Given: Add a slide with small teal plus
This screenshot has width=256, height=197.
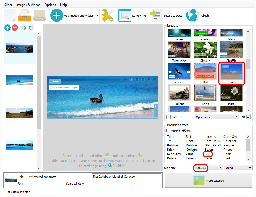Looking at the screenshot, I should point(8,28).
